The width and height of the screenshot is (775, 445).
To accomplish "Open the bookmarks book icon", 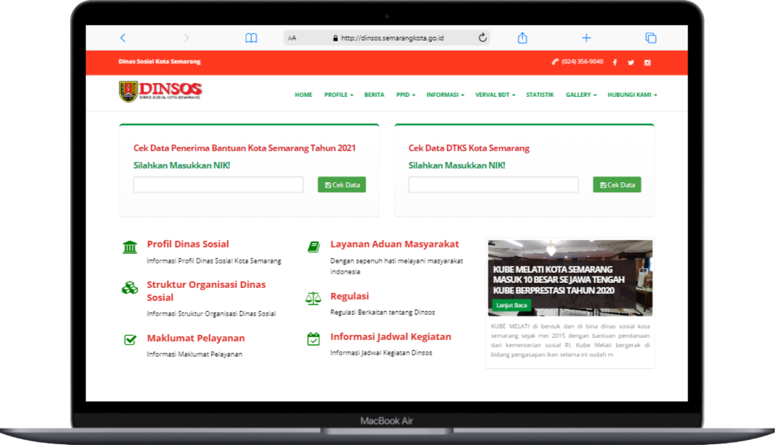I will (x=251, y=38).
